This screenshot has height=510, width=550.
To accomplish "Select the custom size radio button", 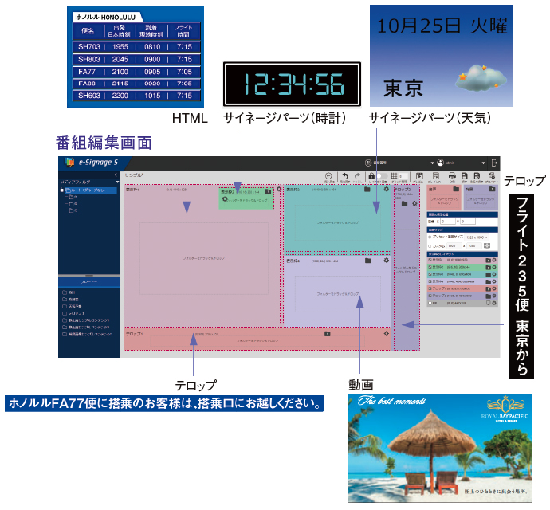I will tap(430, 246).
